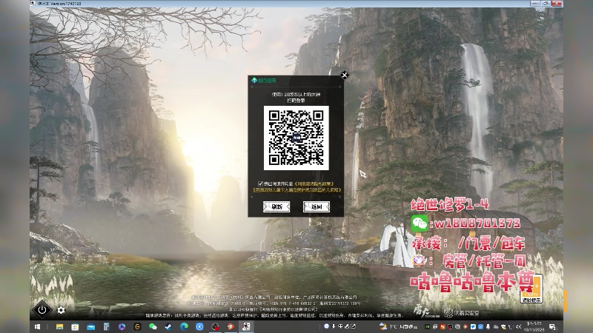This screenshot has width=593, height=333.
Task: Click the QR code image
Action: click(x=296, y=138)
